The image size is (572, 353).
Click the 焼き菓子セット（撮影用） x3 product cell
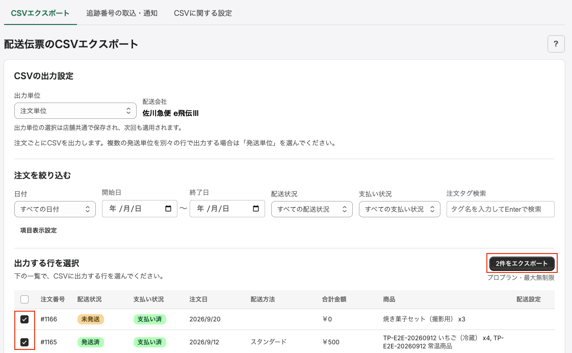[x=424, y=319]
